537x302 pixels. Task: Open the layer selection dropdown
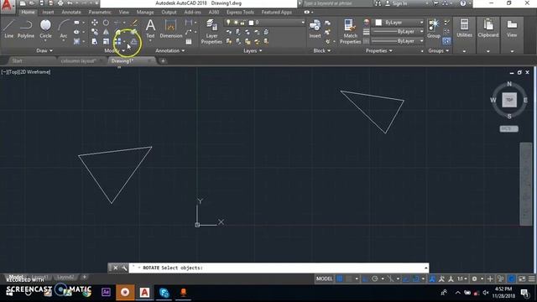click(x=264, y=23)
